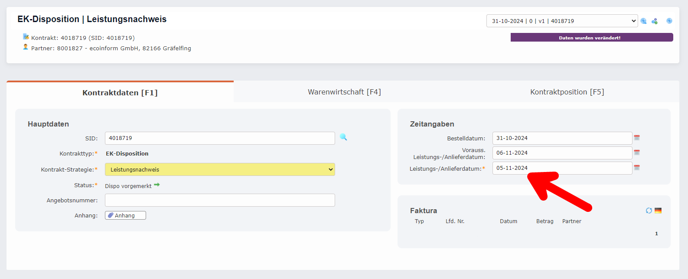
Task: Click the Daten wurden verändert! banner
Action: point(591,38)
